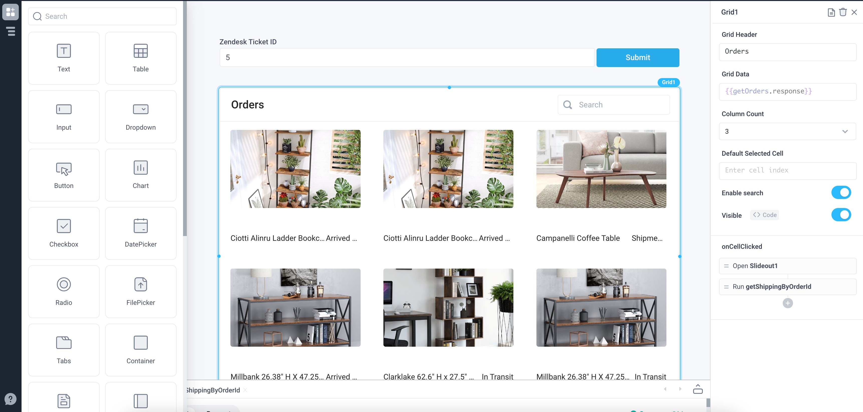Pick the DatePicker component
The width and height of the screenshot is (863, 412).
(x=140, y=233)
